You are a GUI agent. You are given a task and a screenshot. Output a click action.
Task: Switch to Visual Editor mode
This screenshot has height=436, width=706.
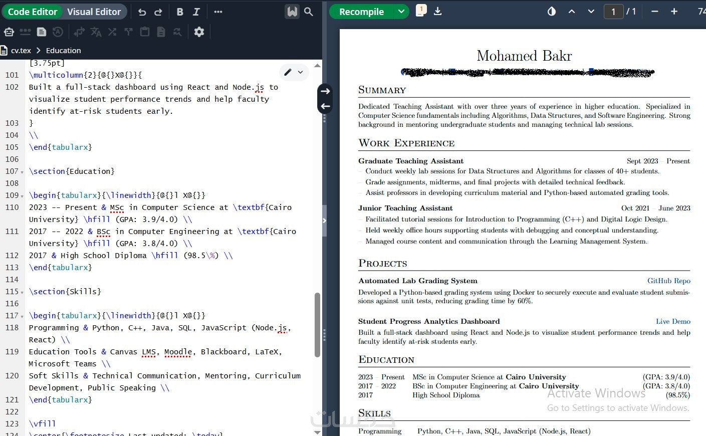(x=94, y=12)
